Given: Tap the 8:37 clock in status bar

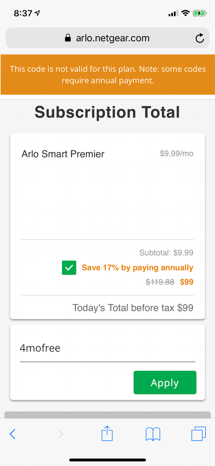Looking at the screenshot, I should pyautogui.click(x=23, y=14).
